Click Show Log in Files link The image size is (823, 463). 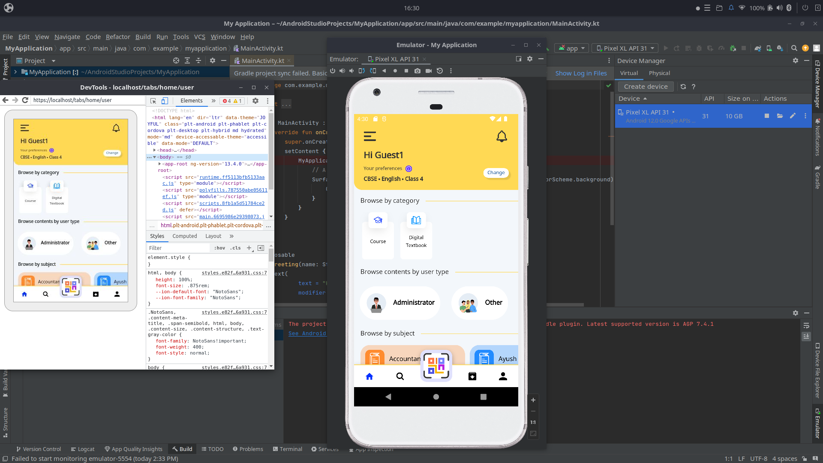pos(581,73)
